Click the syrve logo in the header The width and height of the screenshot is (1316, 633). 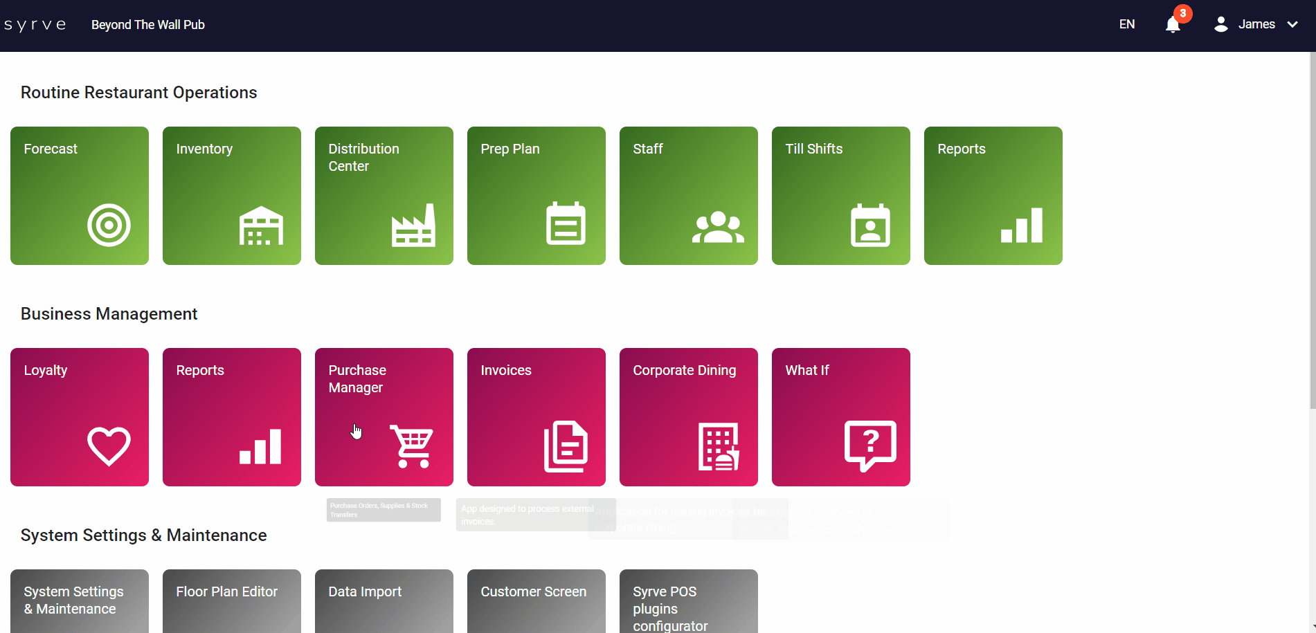coord(35,25)
